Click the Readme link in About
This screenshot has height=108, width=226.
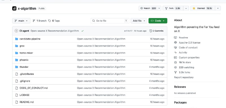coord(183,38)
